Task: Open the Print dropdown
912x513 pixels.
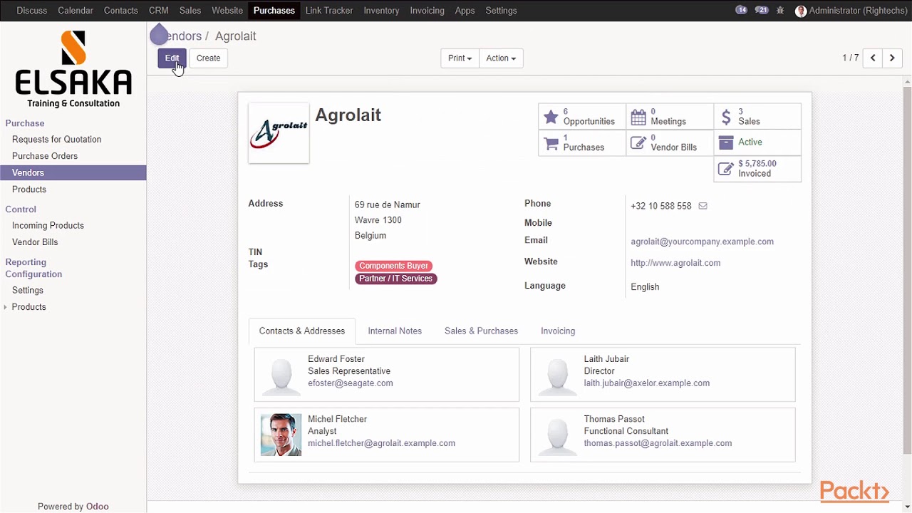Action: [x=460, y=58]
